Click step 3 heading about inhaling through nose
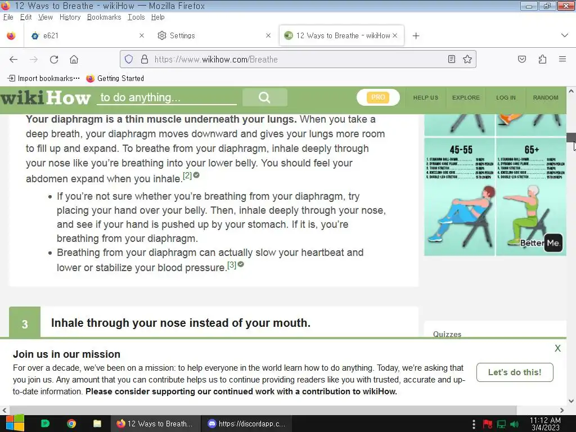 coord(181,323)
